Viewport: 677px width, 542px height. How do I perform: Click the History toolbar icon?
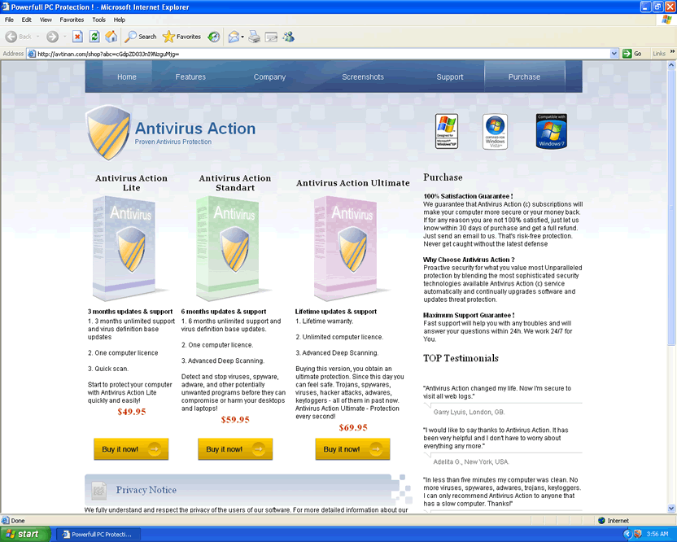point(214,37)
